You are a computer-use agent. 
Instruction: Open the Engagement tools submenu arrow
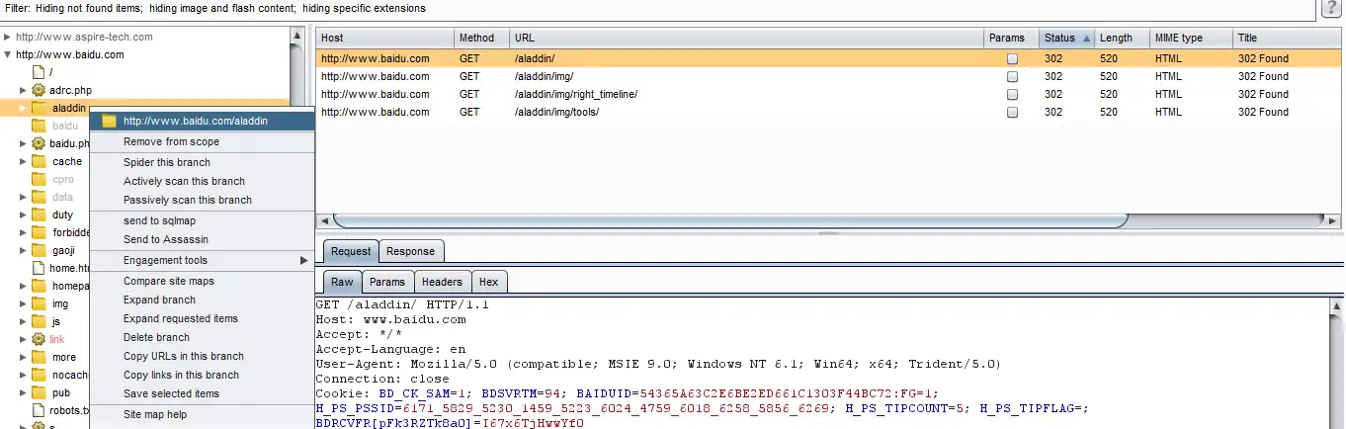click(x=303, y=260)
